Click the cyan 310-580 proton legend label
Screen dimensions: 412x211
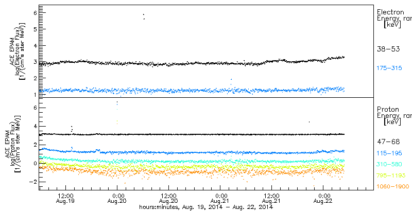click(x=389, y=164)
